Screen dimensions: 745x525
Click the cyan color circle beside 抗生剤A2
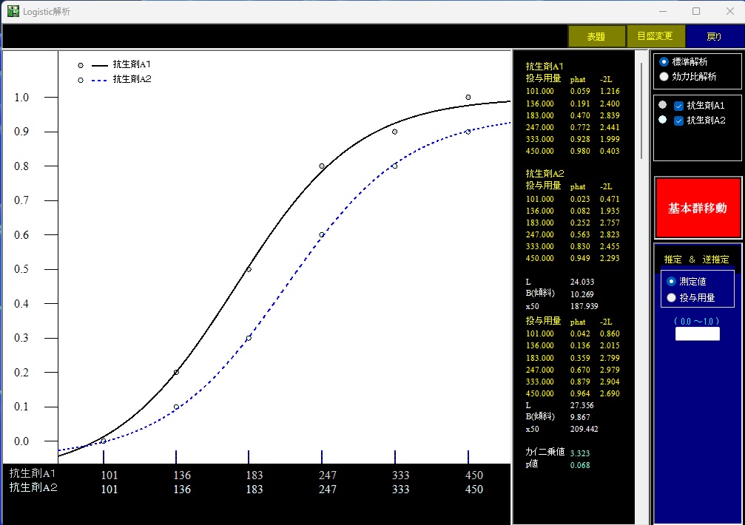pyautogui.click(x=663, y=119)
